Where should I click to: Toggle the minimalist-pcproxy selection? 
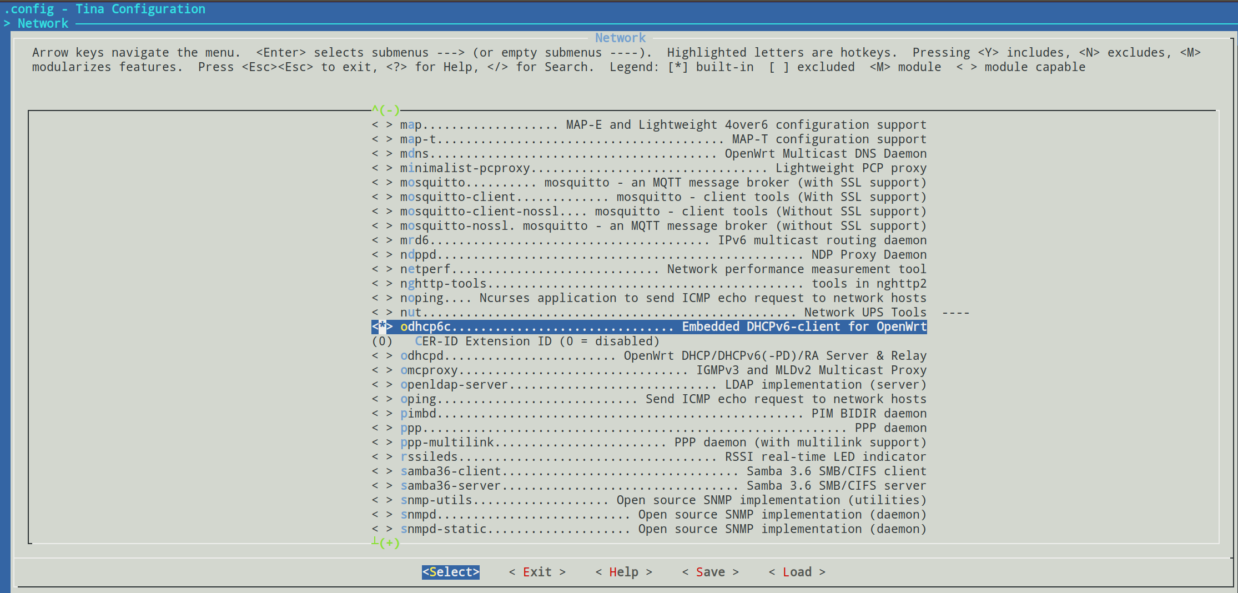[382, 168]
